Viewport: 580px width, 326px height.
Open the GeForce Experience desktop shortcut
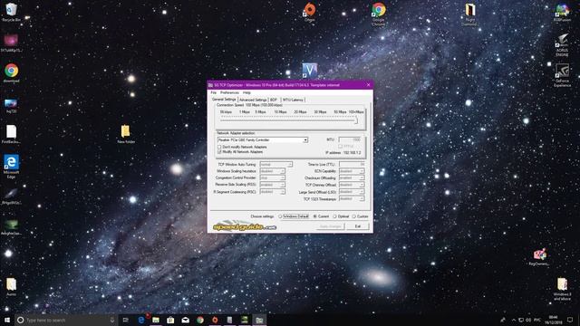coord(562,75)
